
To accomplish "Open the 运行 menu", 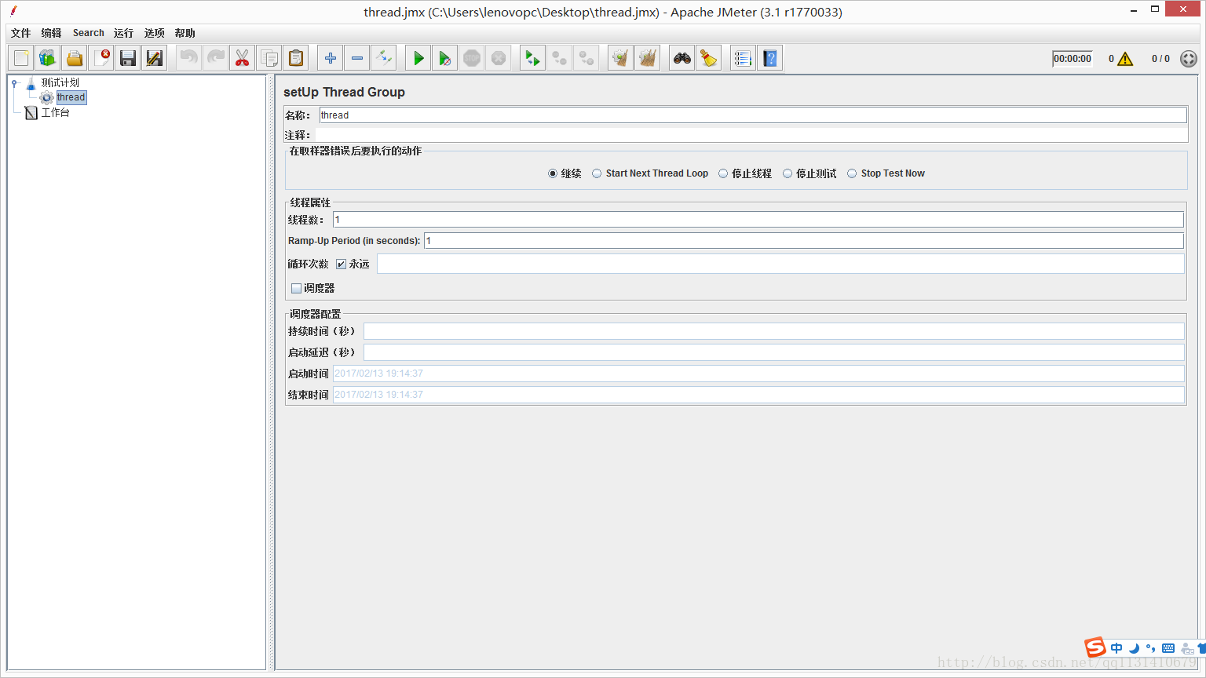I will pos(123,33).
